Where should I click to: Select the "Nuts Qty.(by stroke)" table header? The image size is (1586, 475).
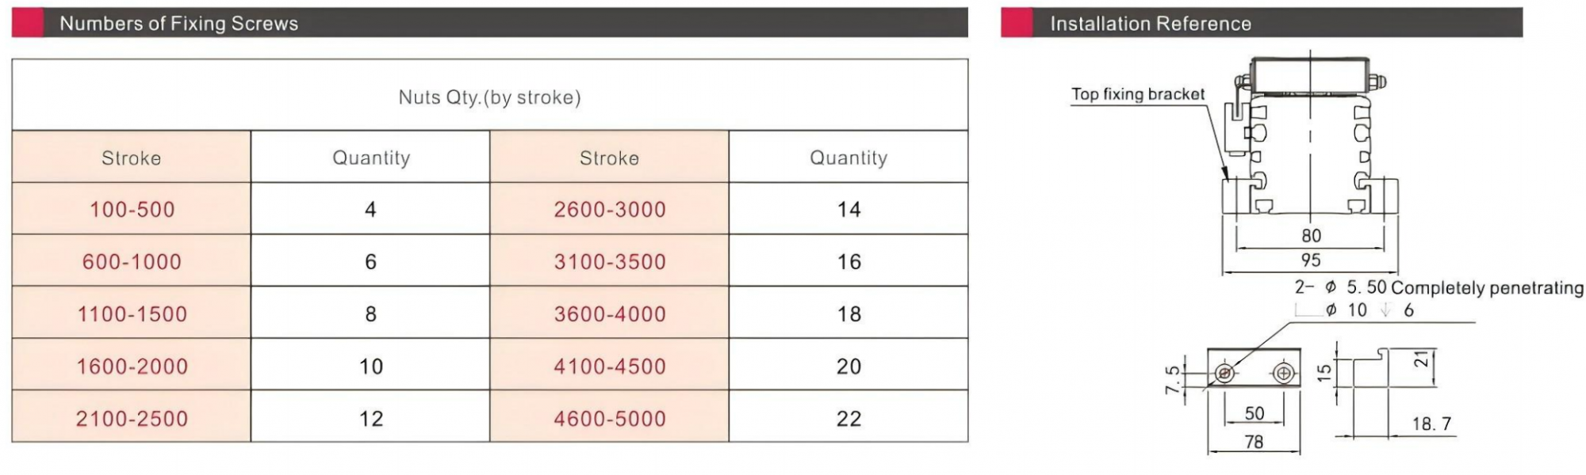pos(489,97)
